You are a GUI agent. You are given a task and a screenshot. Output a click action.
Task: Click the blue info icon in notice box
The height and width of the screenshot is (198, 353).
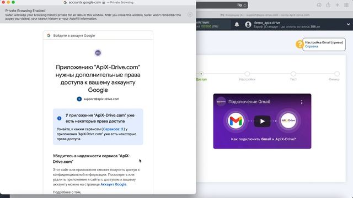click(x=59, y=118)
